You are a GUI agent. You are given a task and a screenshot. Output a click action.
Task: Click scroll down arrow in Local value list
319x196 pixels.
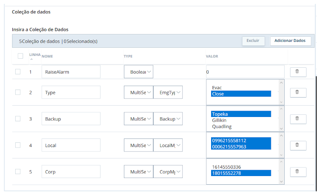click(281, 155)
